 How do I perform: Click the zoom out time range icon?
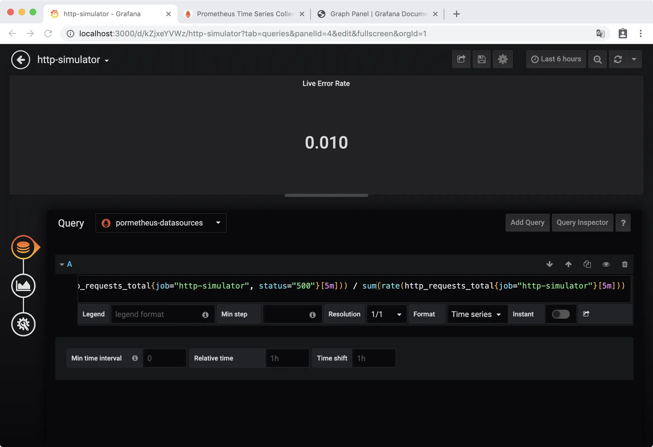click(x=597, y=59)
